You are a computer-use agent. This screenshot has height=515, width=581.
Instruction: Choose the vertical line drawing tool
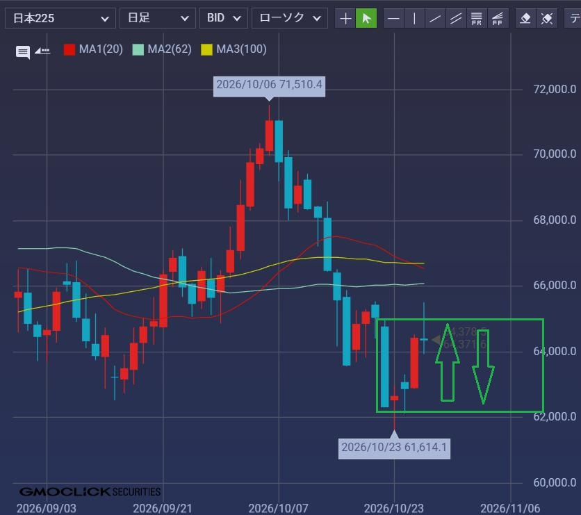click(414, 18)
